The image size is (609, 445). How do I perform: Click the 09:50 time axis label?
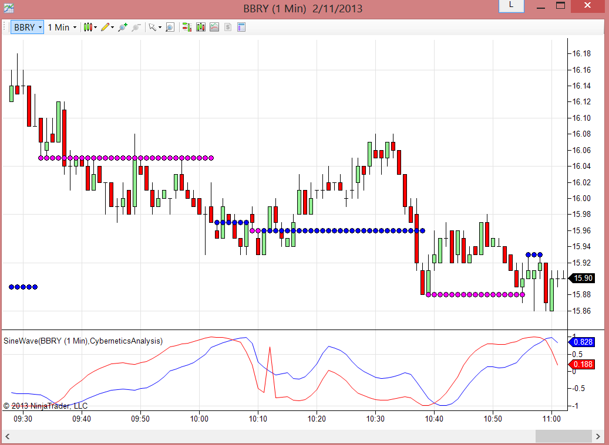(140, 419)
